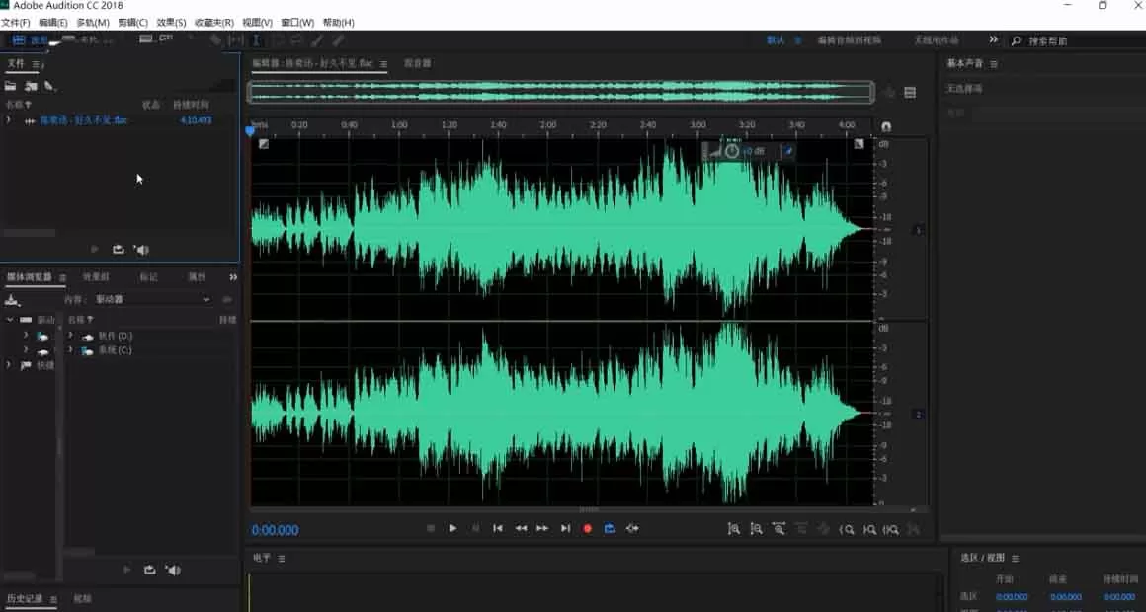
Task: Play the audio from transport controls
Action: [453, 528]
